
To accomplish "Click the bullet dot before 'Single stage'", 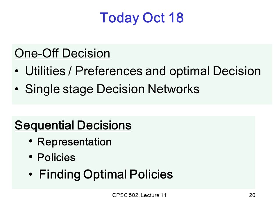I will [17, 89].
